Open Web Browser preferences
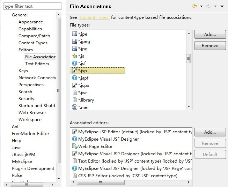The height and width of the screenshot is (187, 228). click(x=32, y=113)
